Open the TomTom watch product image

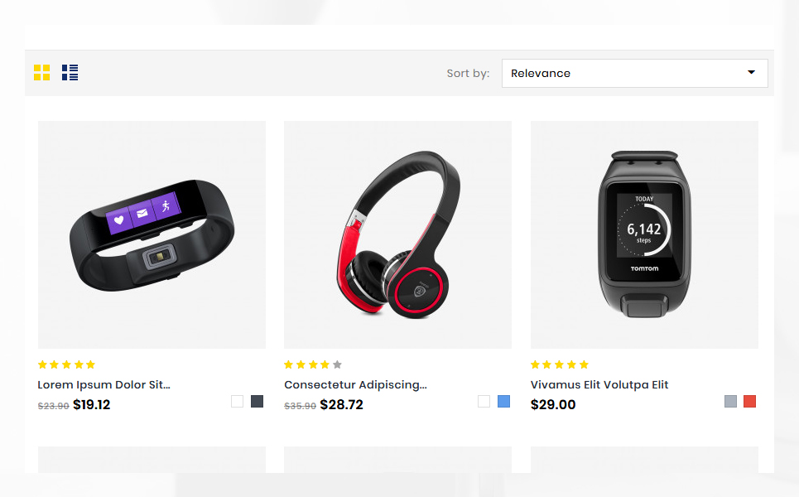pos(644,234)
